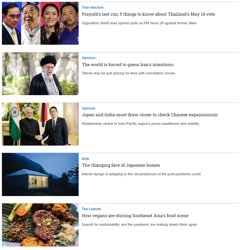Select the 'Tehran may be just playing' summary
Image resolution: width=241 pixels, height=250 pixels.
tap(128, 73)
